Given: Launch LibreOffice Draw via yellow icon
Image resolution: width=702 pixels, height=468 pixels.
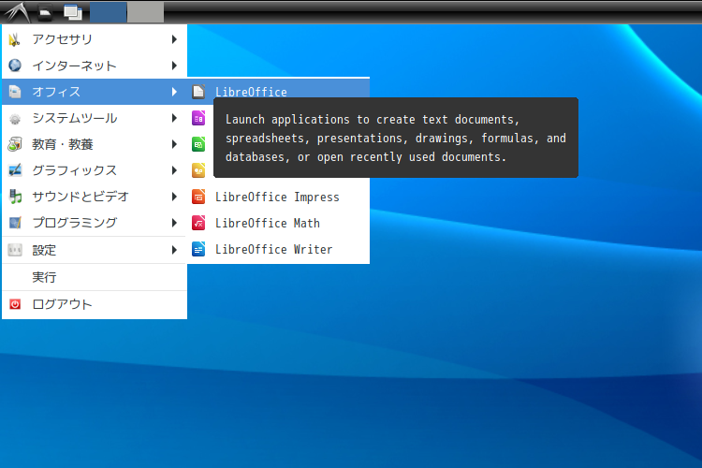Looking at the screenshot, I should [x=198, y=170].
